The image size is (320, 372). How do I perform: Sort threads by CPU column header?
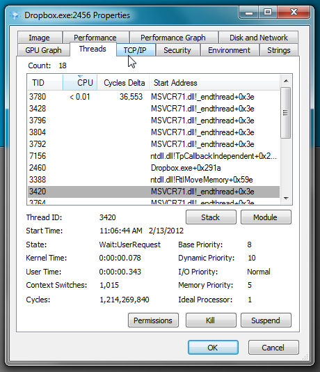(x=80, y=83)
